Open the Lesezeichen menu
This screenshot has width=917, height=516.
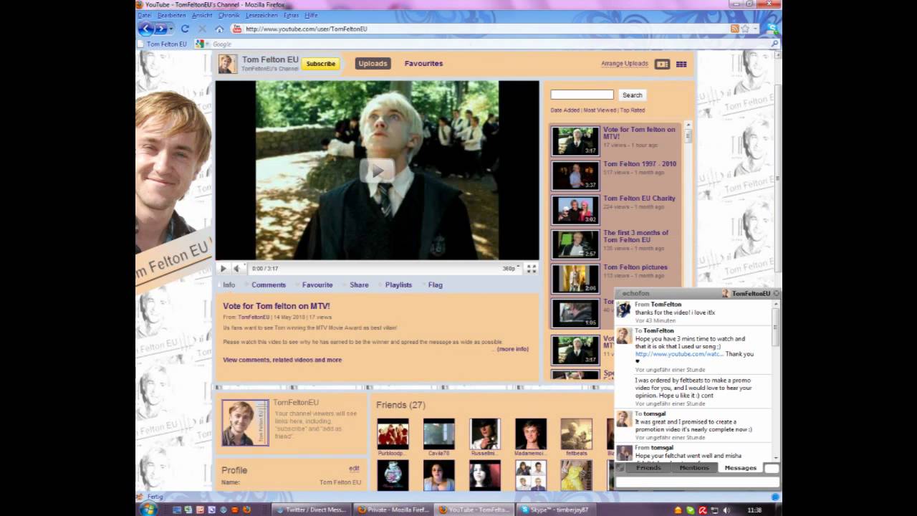[261, 15]
